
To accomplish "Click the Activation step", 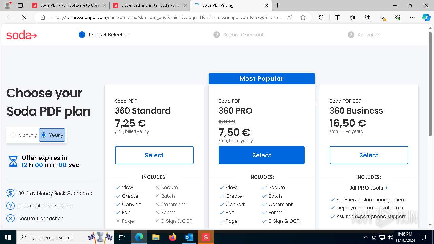I will click(x=364, y=35).
